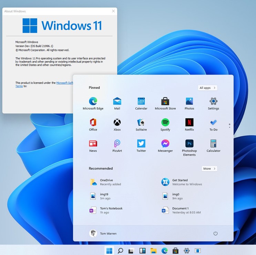This screenshot has height=255, width=256.
Task: Expand the All apps list
Action: (x=207, y=88)
